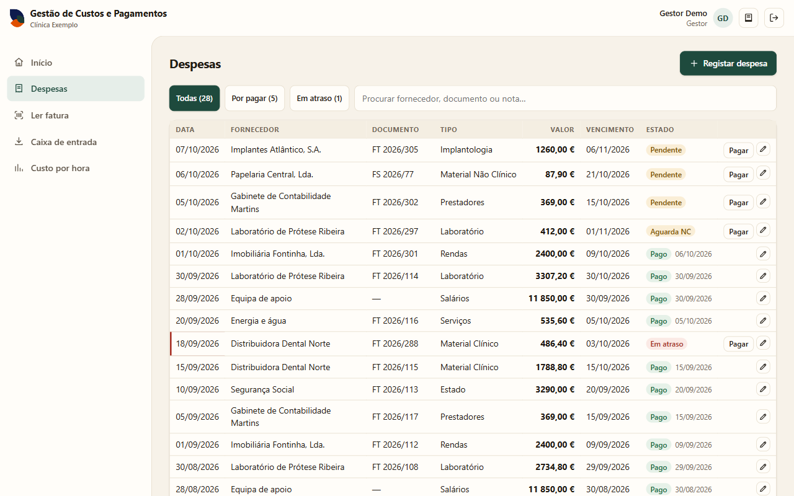
Task: Edit the FT 2026/108 Laboratório expense
Action: click(763, 467)
